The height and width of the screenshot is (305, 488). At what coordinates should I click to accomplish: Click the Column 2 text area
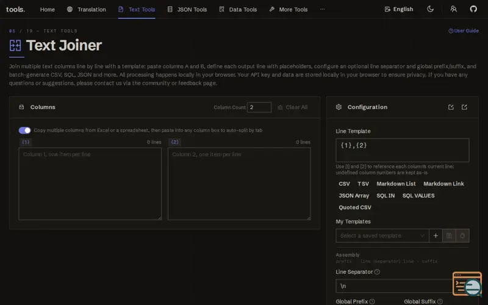pyautogui.click(x=239, y=184)
